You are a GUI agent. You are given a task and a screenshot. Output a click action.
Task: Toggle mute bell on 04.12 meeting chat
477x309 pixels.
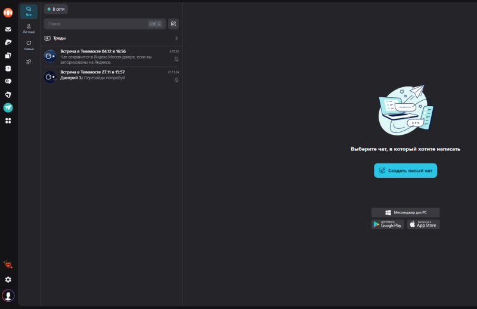coord(176,59)
